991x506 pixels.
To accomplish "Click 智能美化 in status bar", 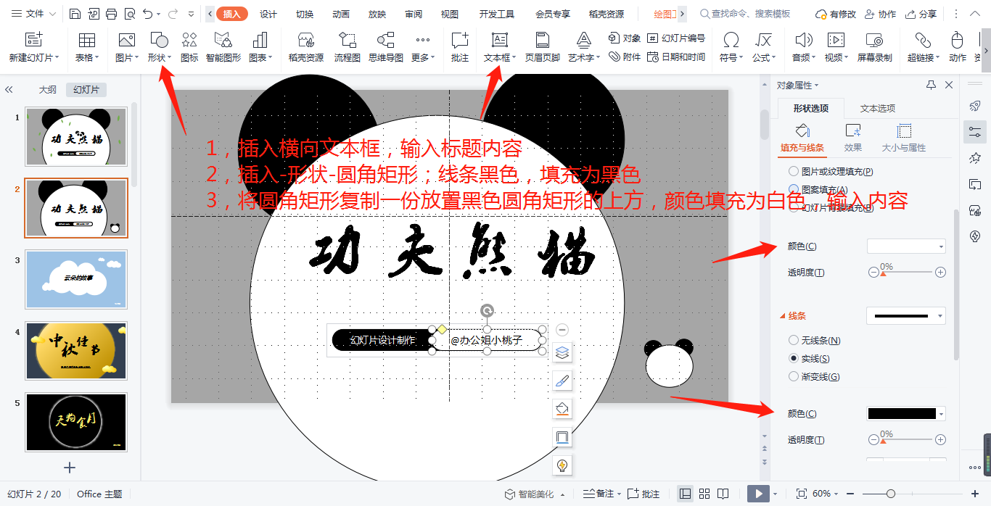I will 529,494.
